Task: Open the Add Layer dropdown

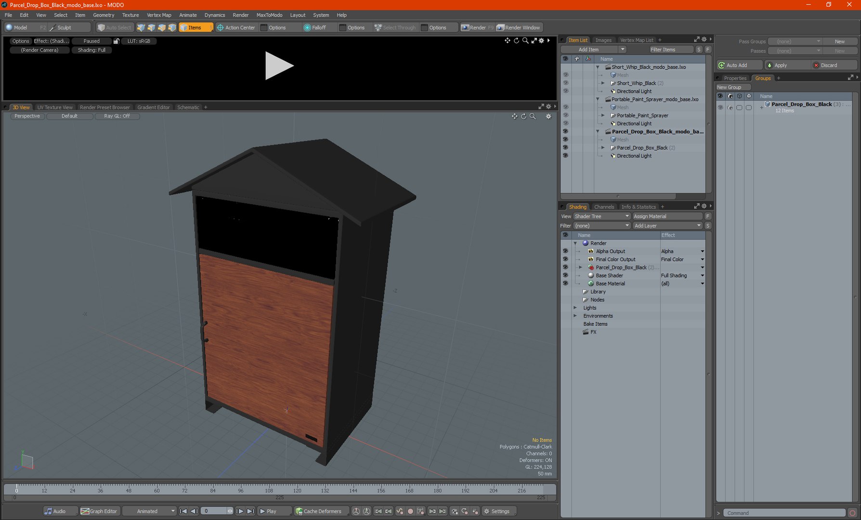Action: pos(667,226)
